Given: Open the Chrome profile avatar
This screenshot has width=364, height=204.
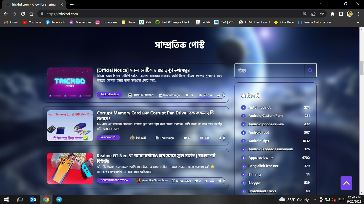Looking at the screenshot, I should [350, 14].
